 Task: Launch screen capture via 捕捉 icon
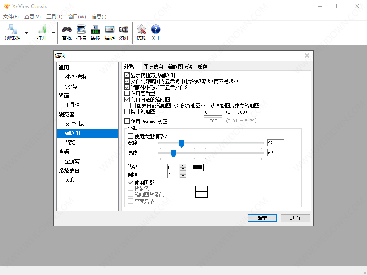click(x=109, y=32)
